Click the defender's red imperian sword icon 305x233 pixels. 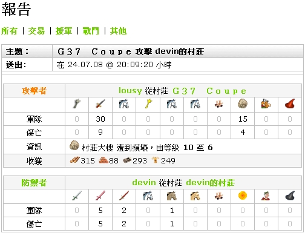click(124, 195)
